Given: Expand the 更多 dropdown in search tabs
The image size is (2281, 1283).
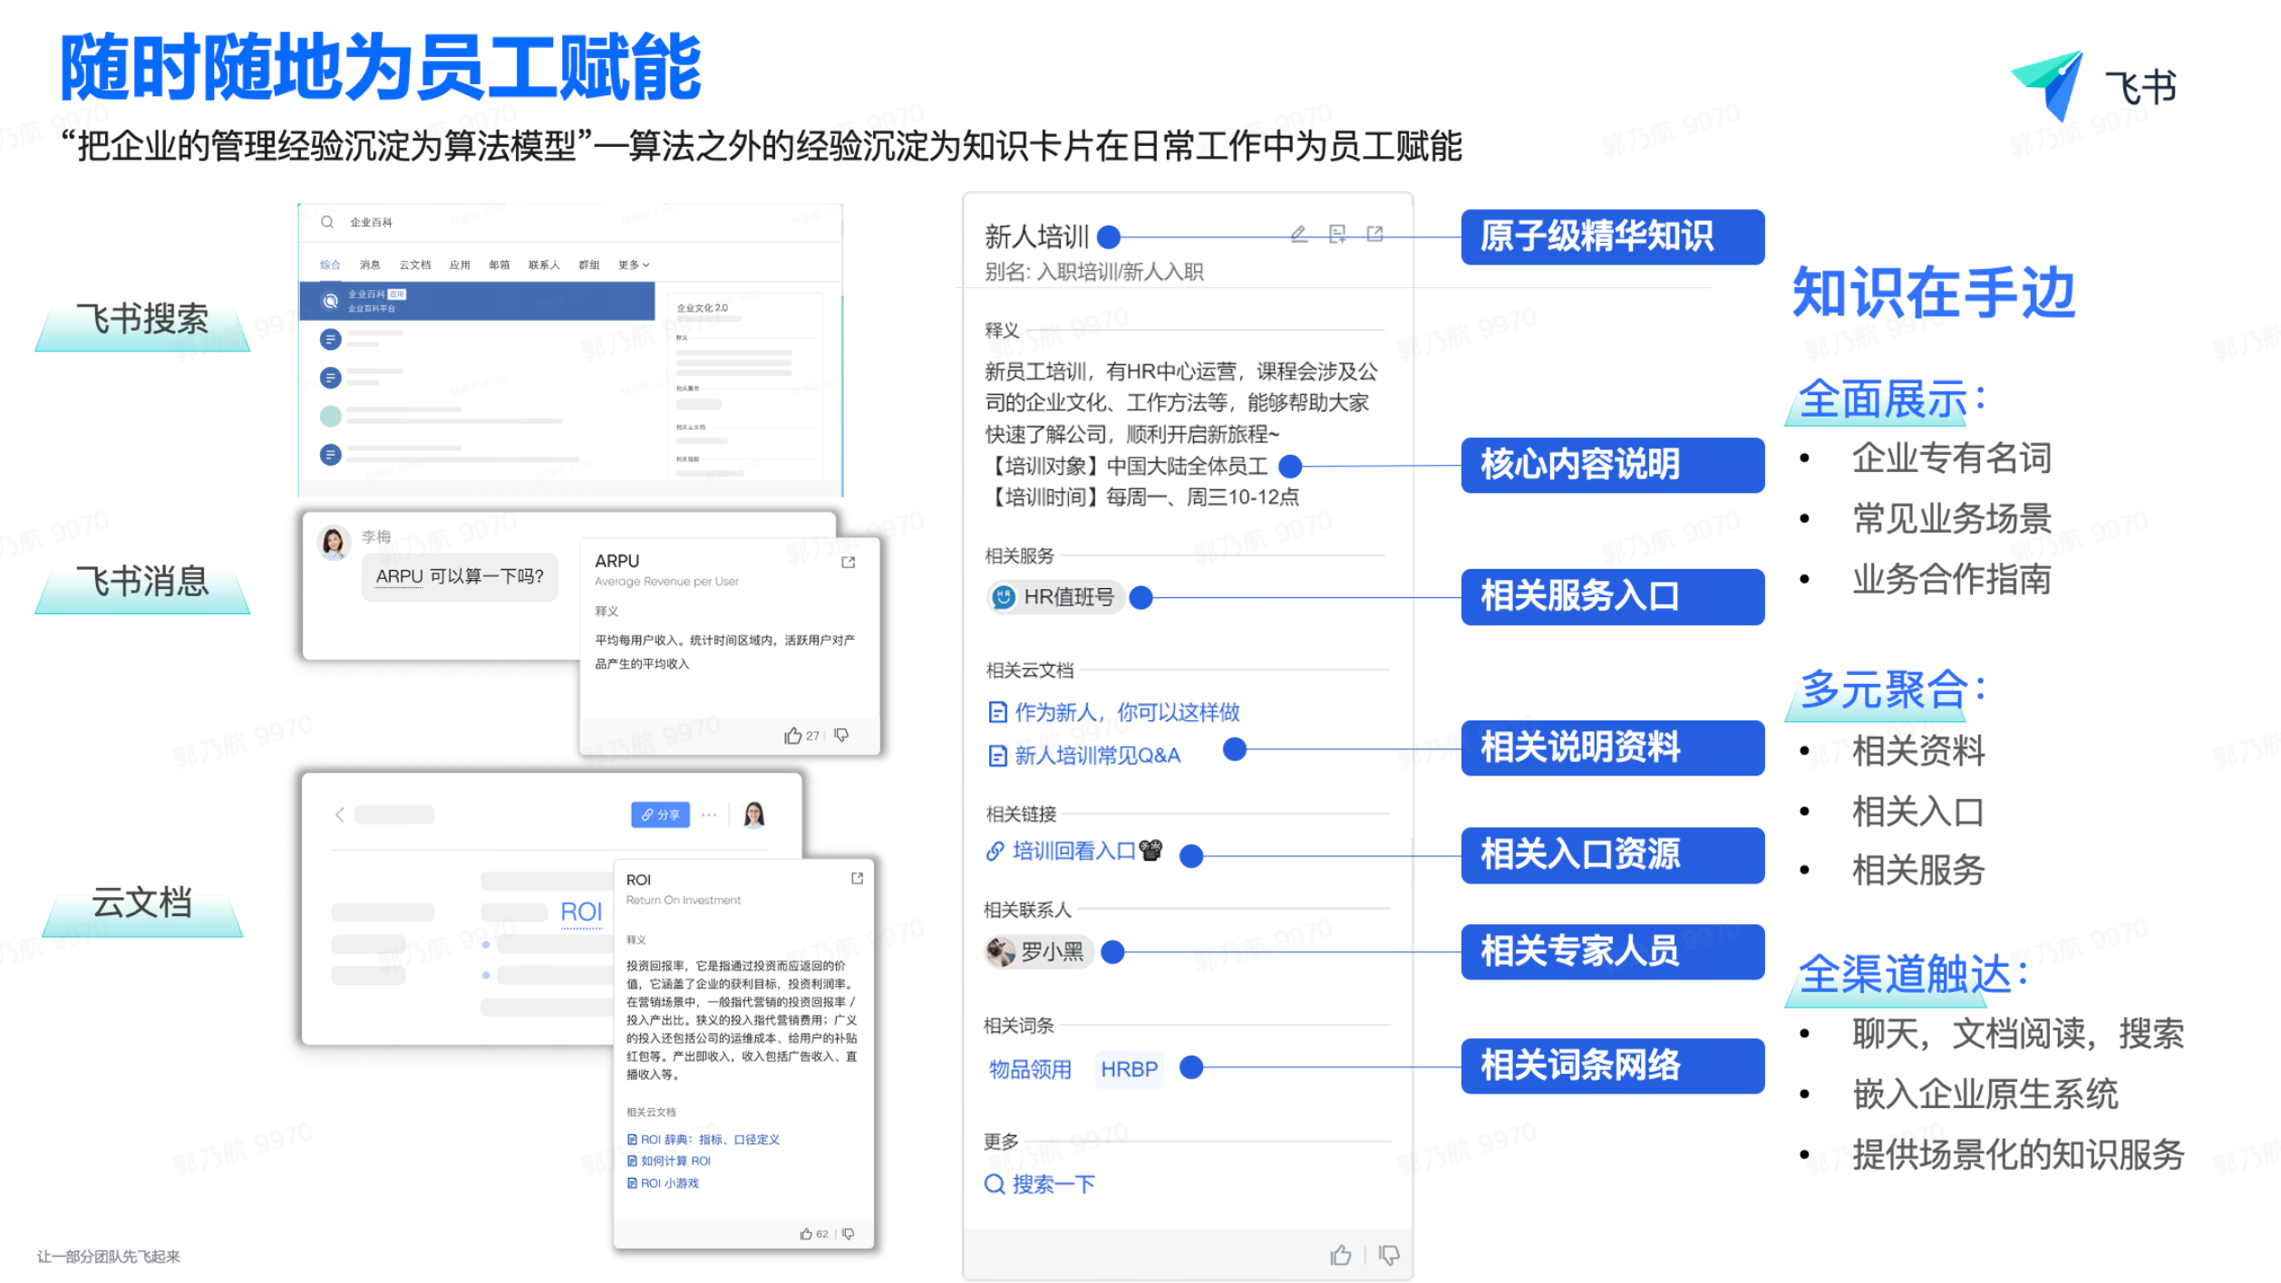Looking at the screenshot, I should coord(634,265).
